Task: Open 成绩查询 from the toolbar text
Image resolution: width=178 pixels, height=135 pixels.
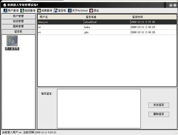Action: [47, 10]
